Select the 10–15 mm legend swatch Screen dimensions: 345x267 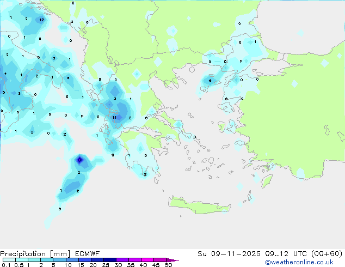72,260
